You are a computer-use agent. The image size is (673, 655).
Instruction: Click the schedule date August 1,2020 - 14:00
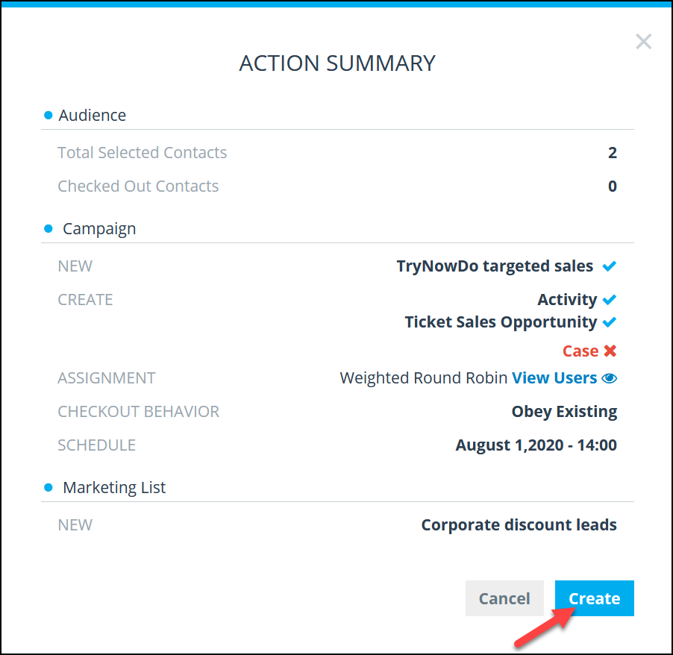coord(536,445)
